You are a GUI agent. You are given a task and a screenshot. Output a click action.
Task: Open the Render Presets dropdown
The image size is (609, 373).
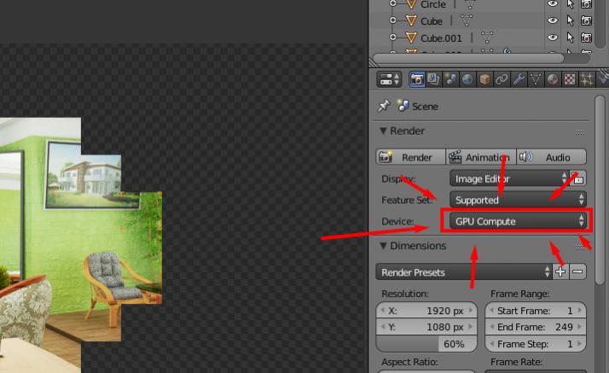(x=463, y=272)
